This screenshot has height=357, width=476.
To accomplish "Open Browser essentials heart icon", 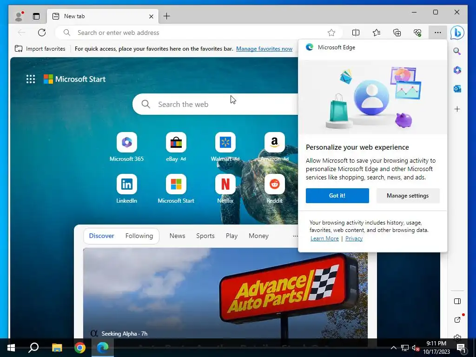I will pyautogui.click(x=417, y=33).
